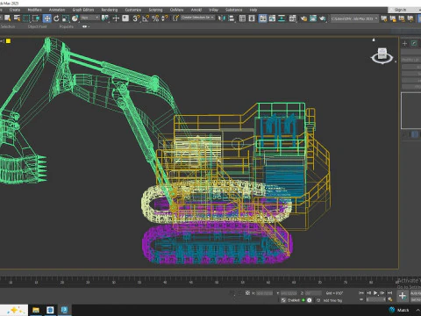The height and width of the screenshot is (316, 421).
Task: Open the Select by Name dialog
Action: 17,18
